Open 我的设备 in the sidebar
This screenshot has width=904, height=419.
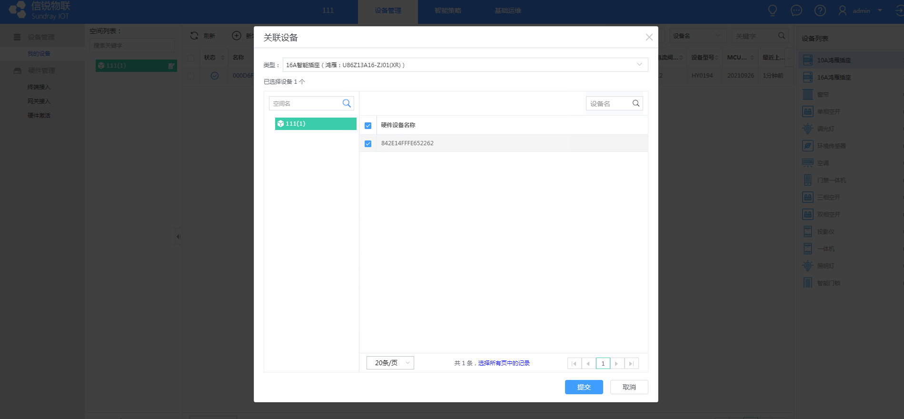[x=39, y=54]
